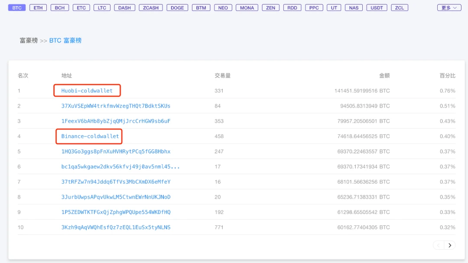Select the BTC coin tab
Viewport: 468px width, 263px height.
coord(17,8)
